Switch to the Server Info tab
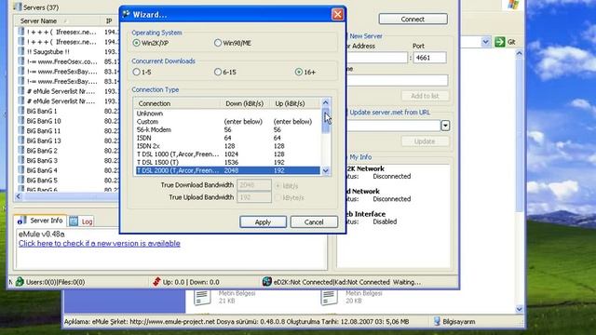Image resolution: width=596 pixels, height=335 pixels. click(40, 221)
